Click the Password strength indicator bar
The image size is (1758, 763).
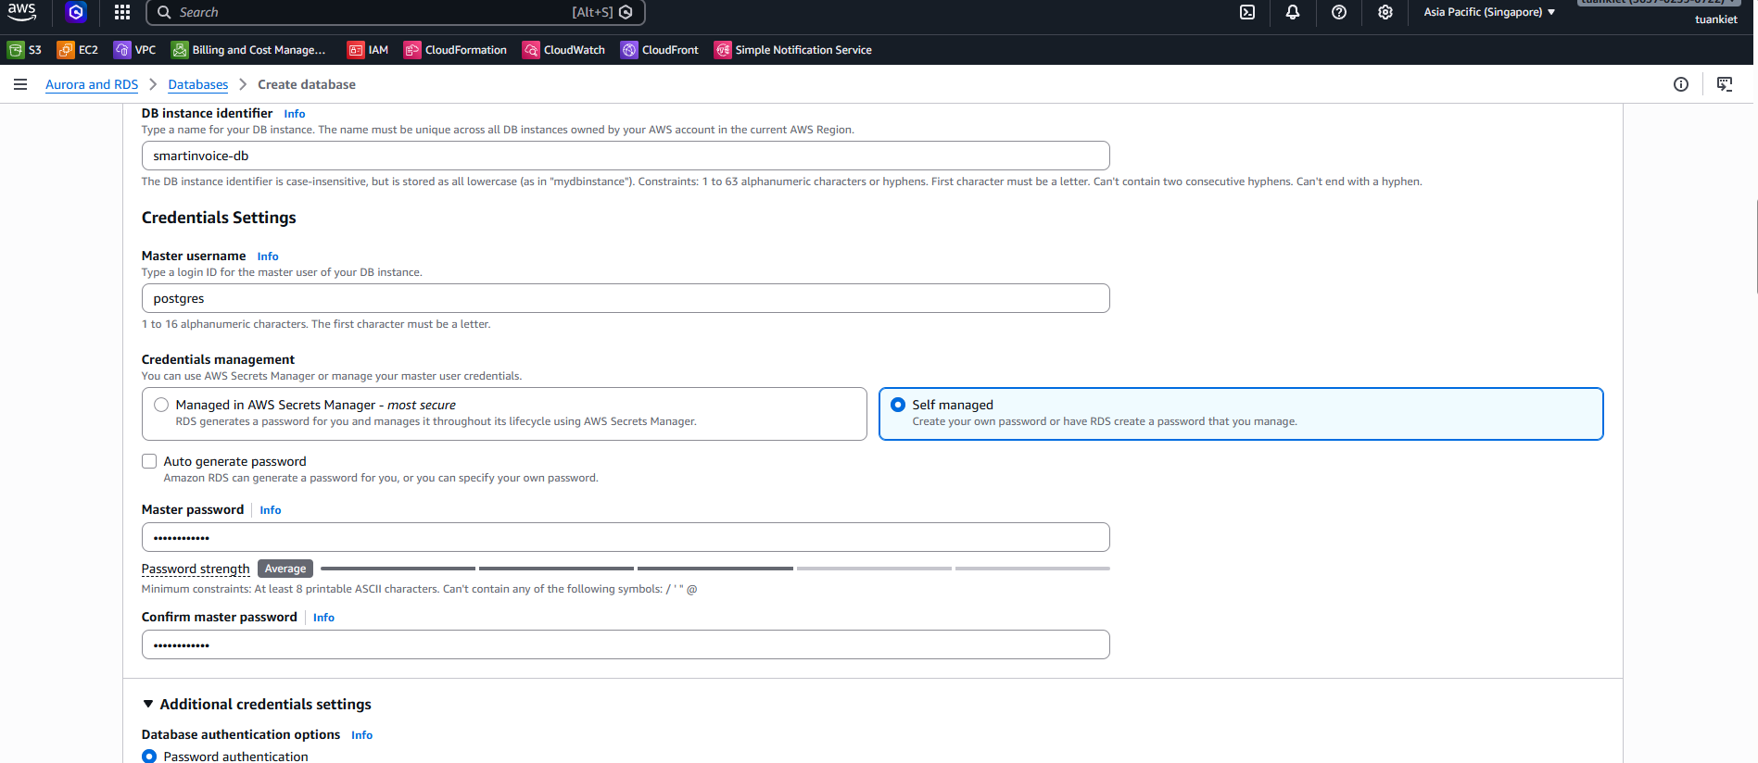(715, 569)
